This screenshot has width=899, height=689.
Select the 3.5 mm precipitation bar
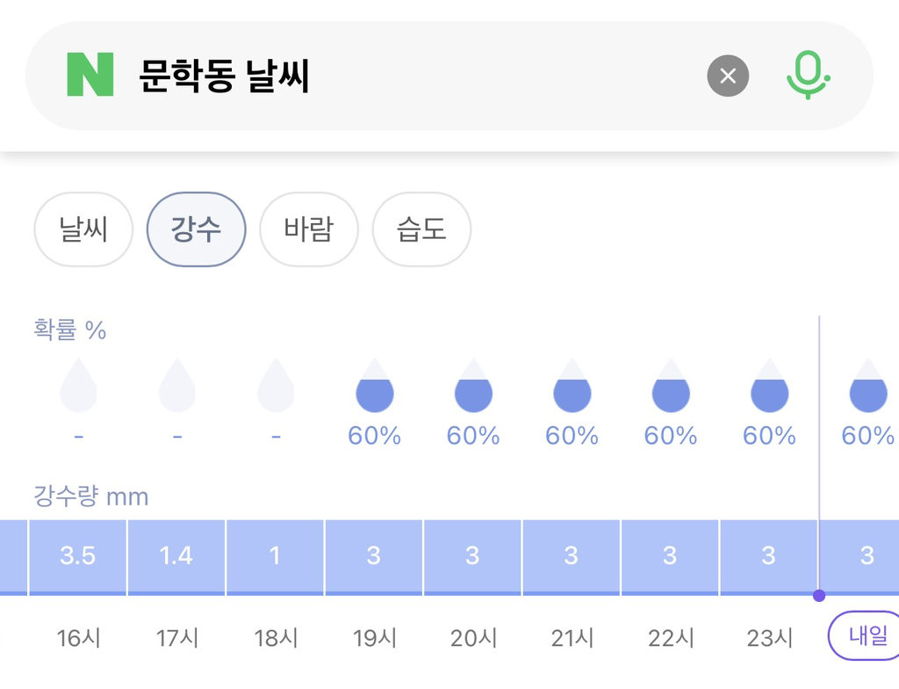pyautogui.click(x=77, y=557)
